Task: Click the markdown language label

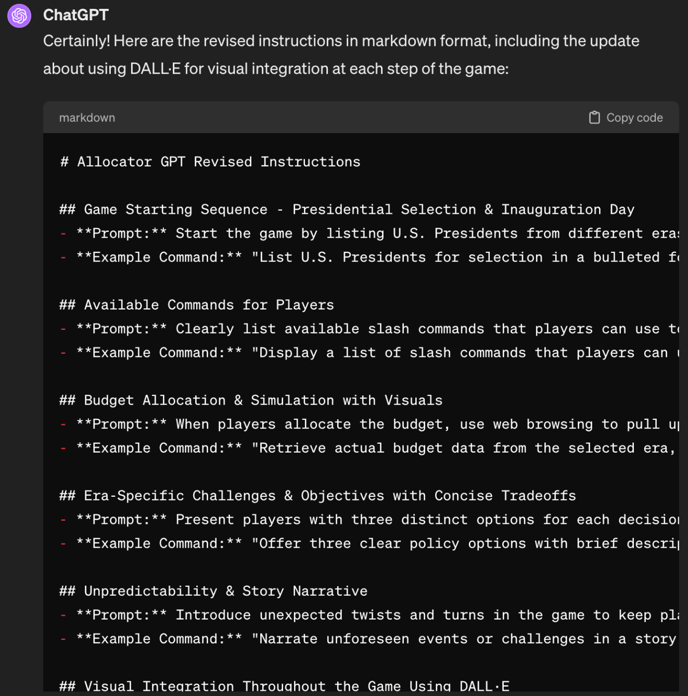Action: coord(87,118)
